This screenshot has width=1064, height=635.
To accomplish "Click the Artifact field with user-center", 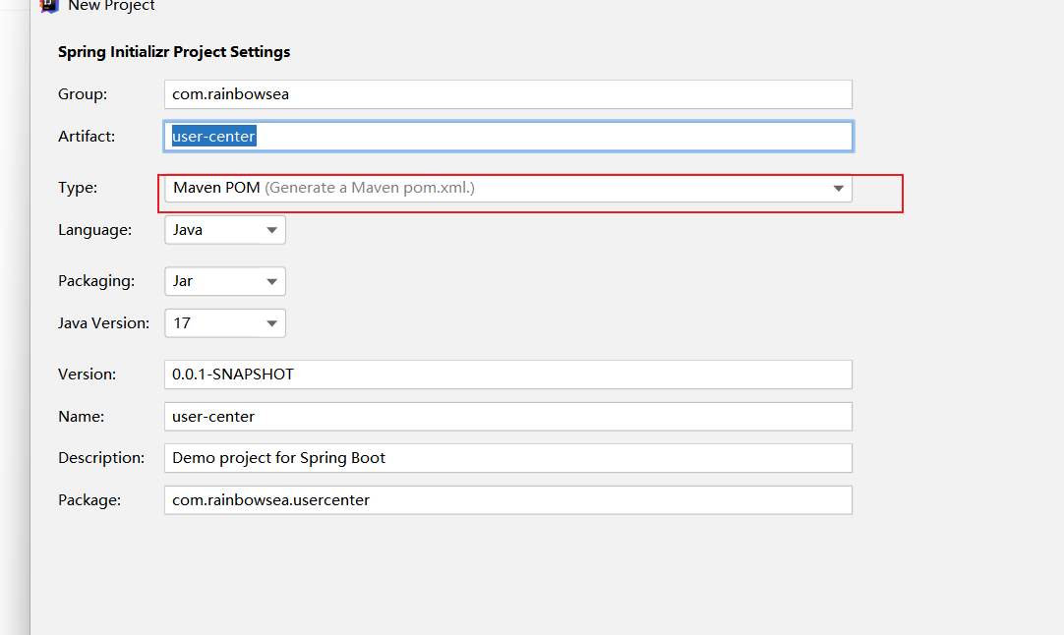I will [x=507, y=137].
